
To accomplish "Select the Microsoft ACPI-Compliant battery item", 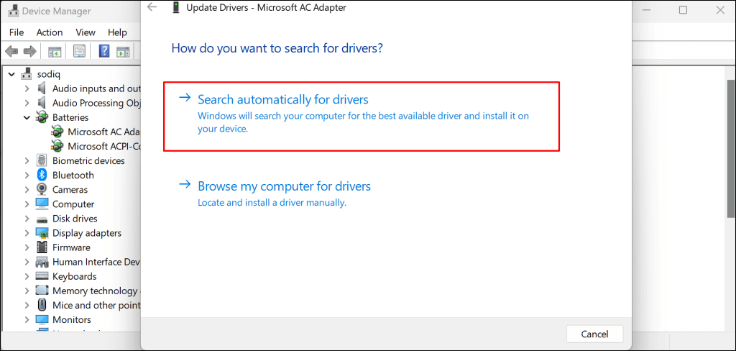I will pyautogui.click(x=103, y=146).
